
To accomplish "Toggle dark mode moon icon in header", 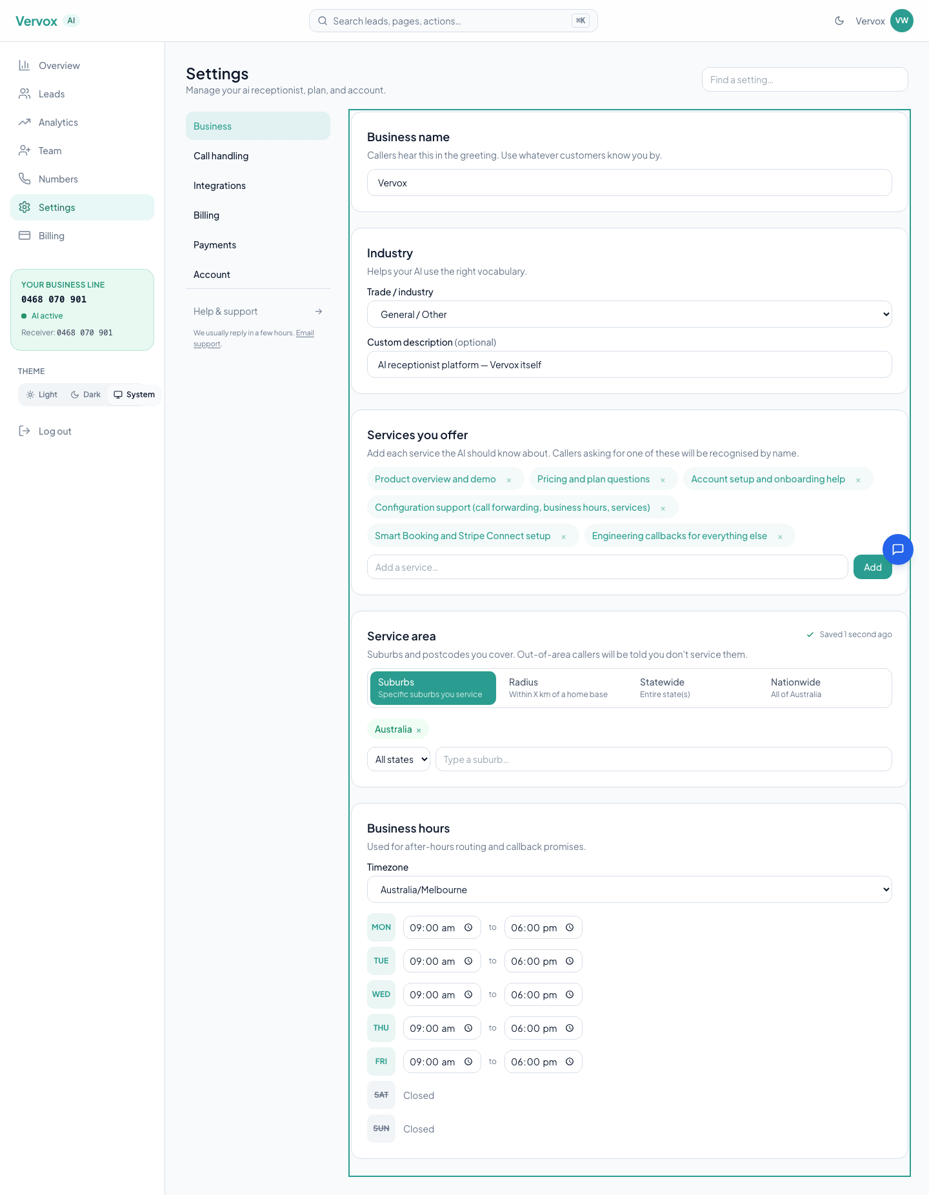I will pyautogui.click(x=839, y=21).
